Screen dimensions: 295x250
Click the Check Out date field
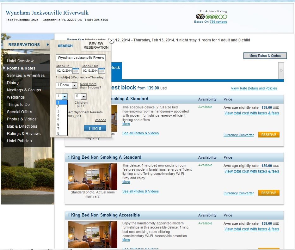[x=90, y=71]
